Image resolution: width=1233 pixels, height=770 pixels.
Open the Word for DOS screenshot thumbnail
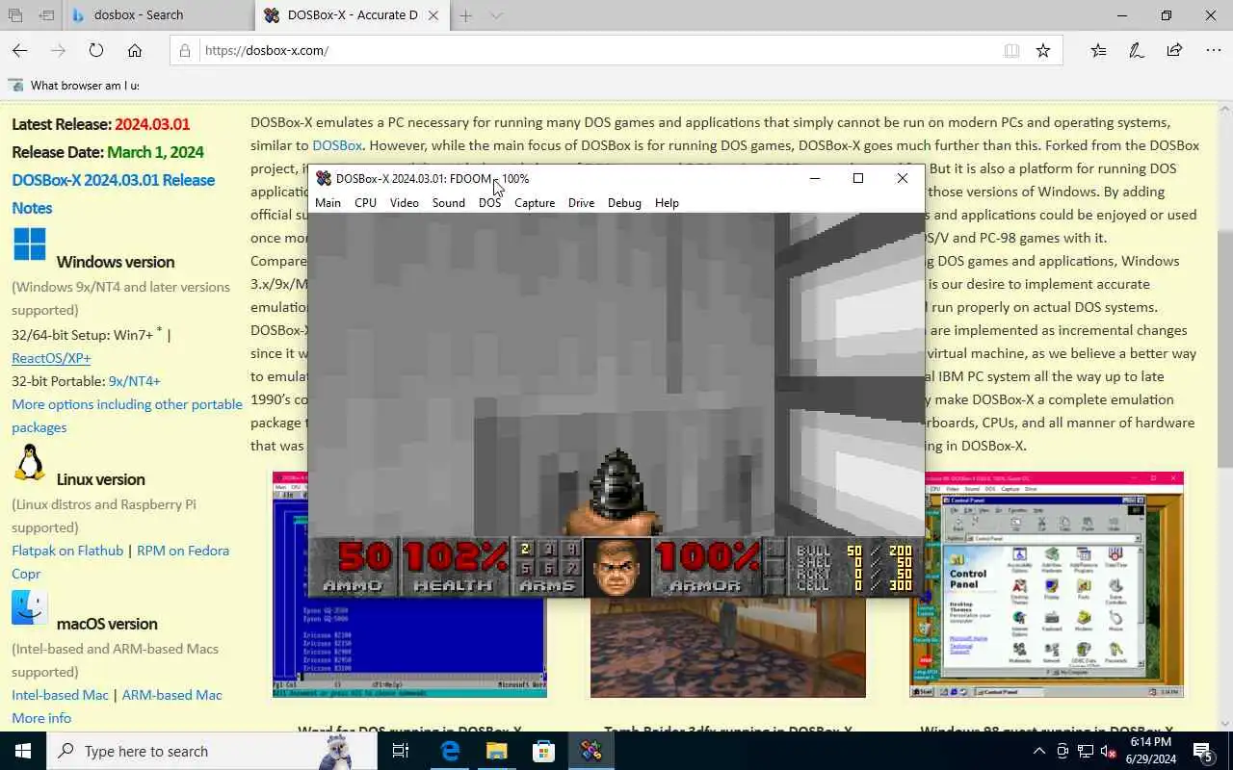[x=409, y=584]
